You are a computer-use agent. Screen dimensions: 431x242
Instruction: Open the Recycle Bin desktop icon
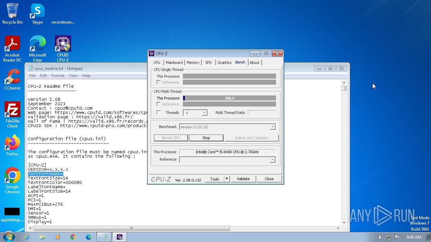[12, 14]
